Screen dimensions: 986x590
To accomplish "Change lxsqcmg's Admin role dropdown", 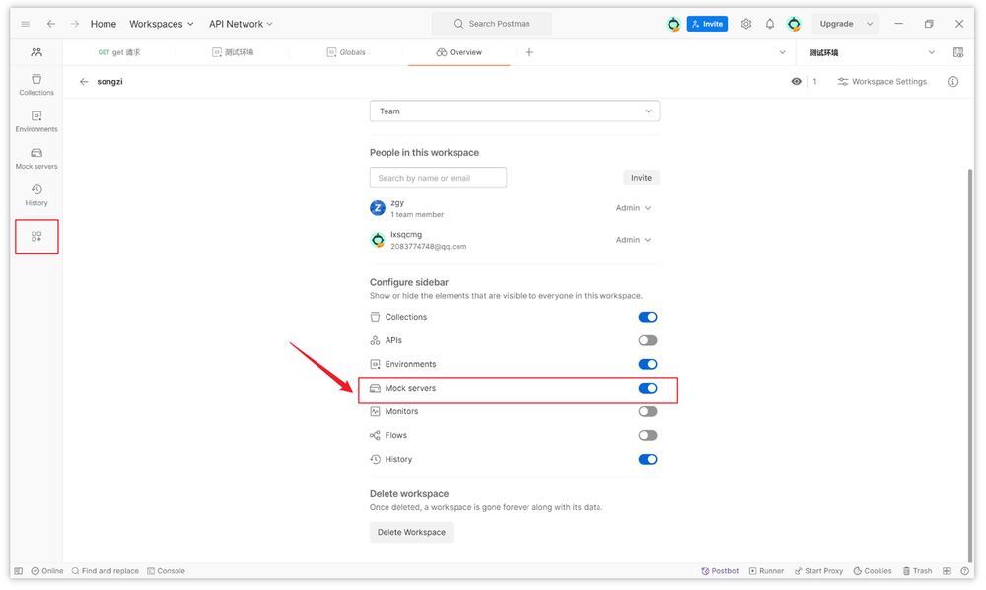I will pos(633,240).
